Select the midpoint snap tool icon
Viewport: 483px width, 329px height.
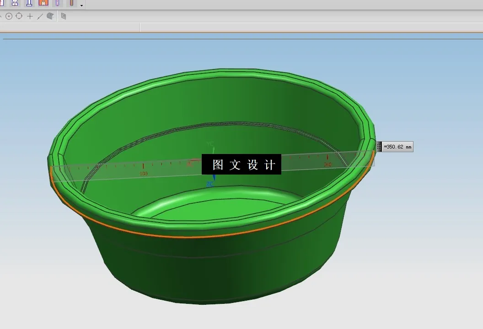click(x=40, y=16)
